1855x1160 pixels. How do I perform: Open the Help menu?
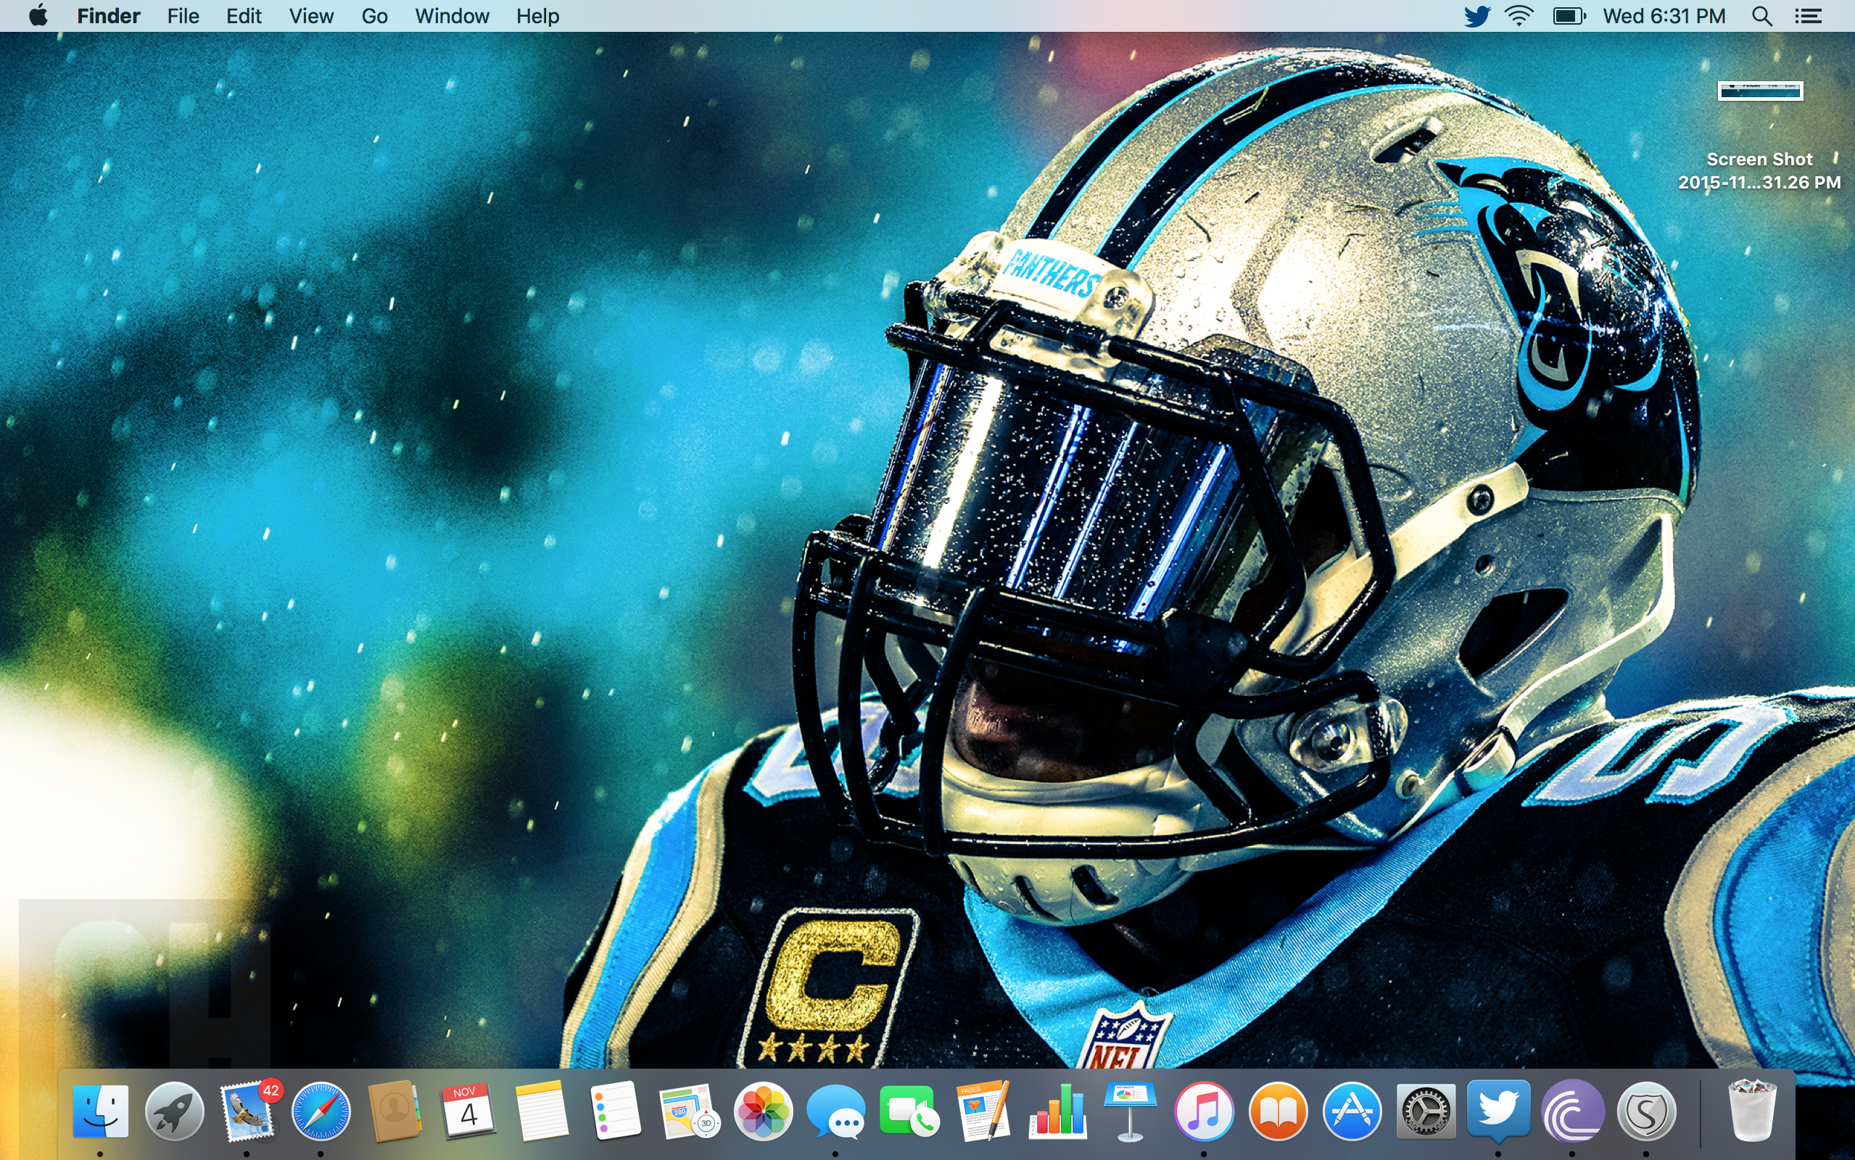[537, 16]
